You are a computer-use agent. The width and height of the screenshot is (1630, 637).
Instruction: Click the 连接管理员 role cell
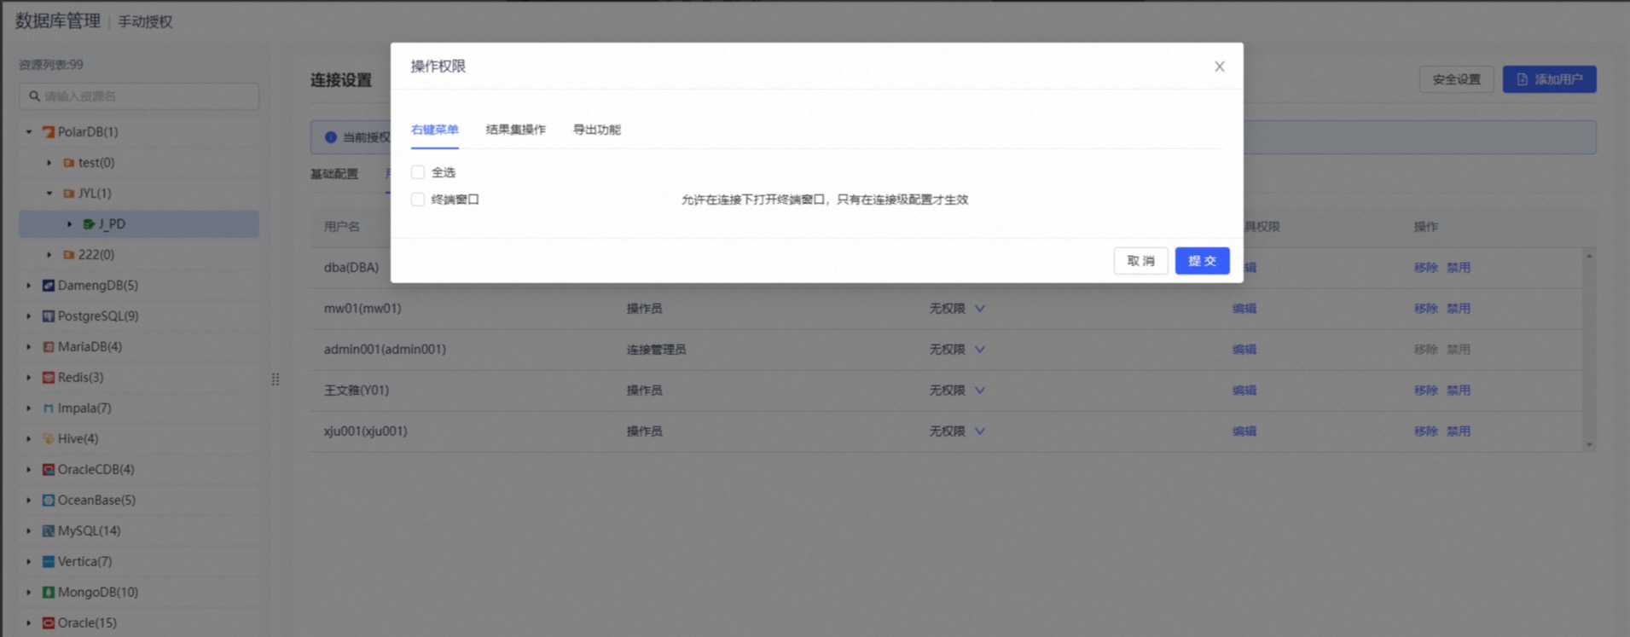657,350
